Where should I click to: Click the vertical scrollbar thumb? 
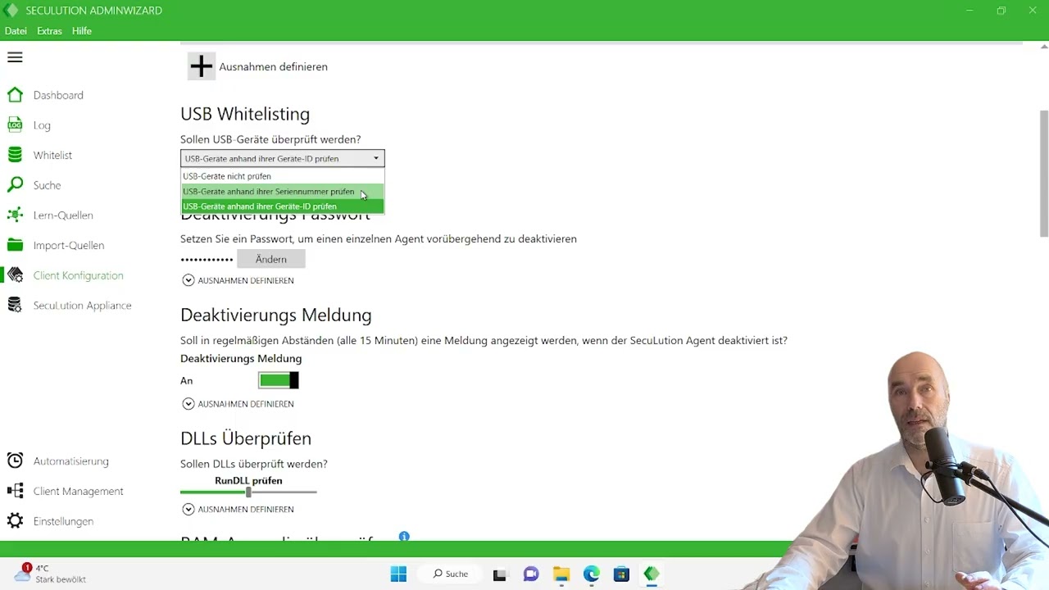tap(1043, 172)
